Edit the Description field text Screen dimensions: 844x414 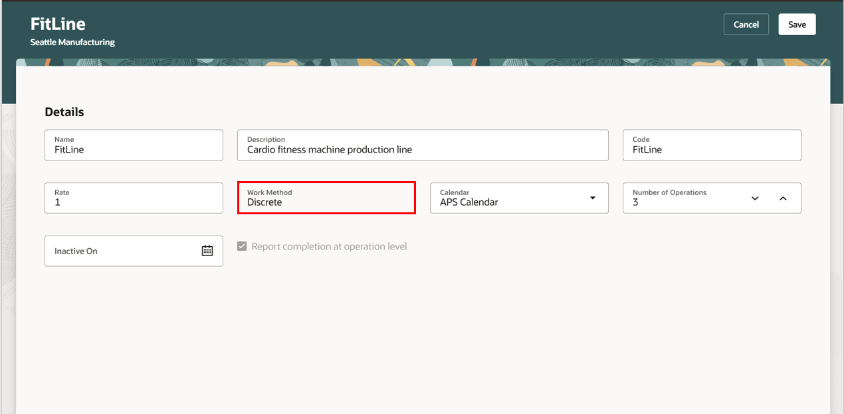pyautogui.click(x=423, y=145)
